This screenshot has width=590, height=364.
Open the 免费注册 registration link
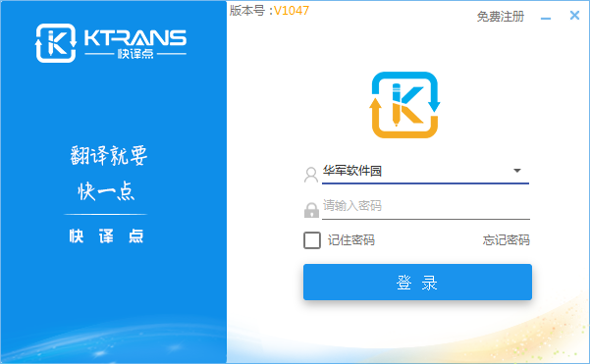[501, 17]
